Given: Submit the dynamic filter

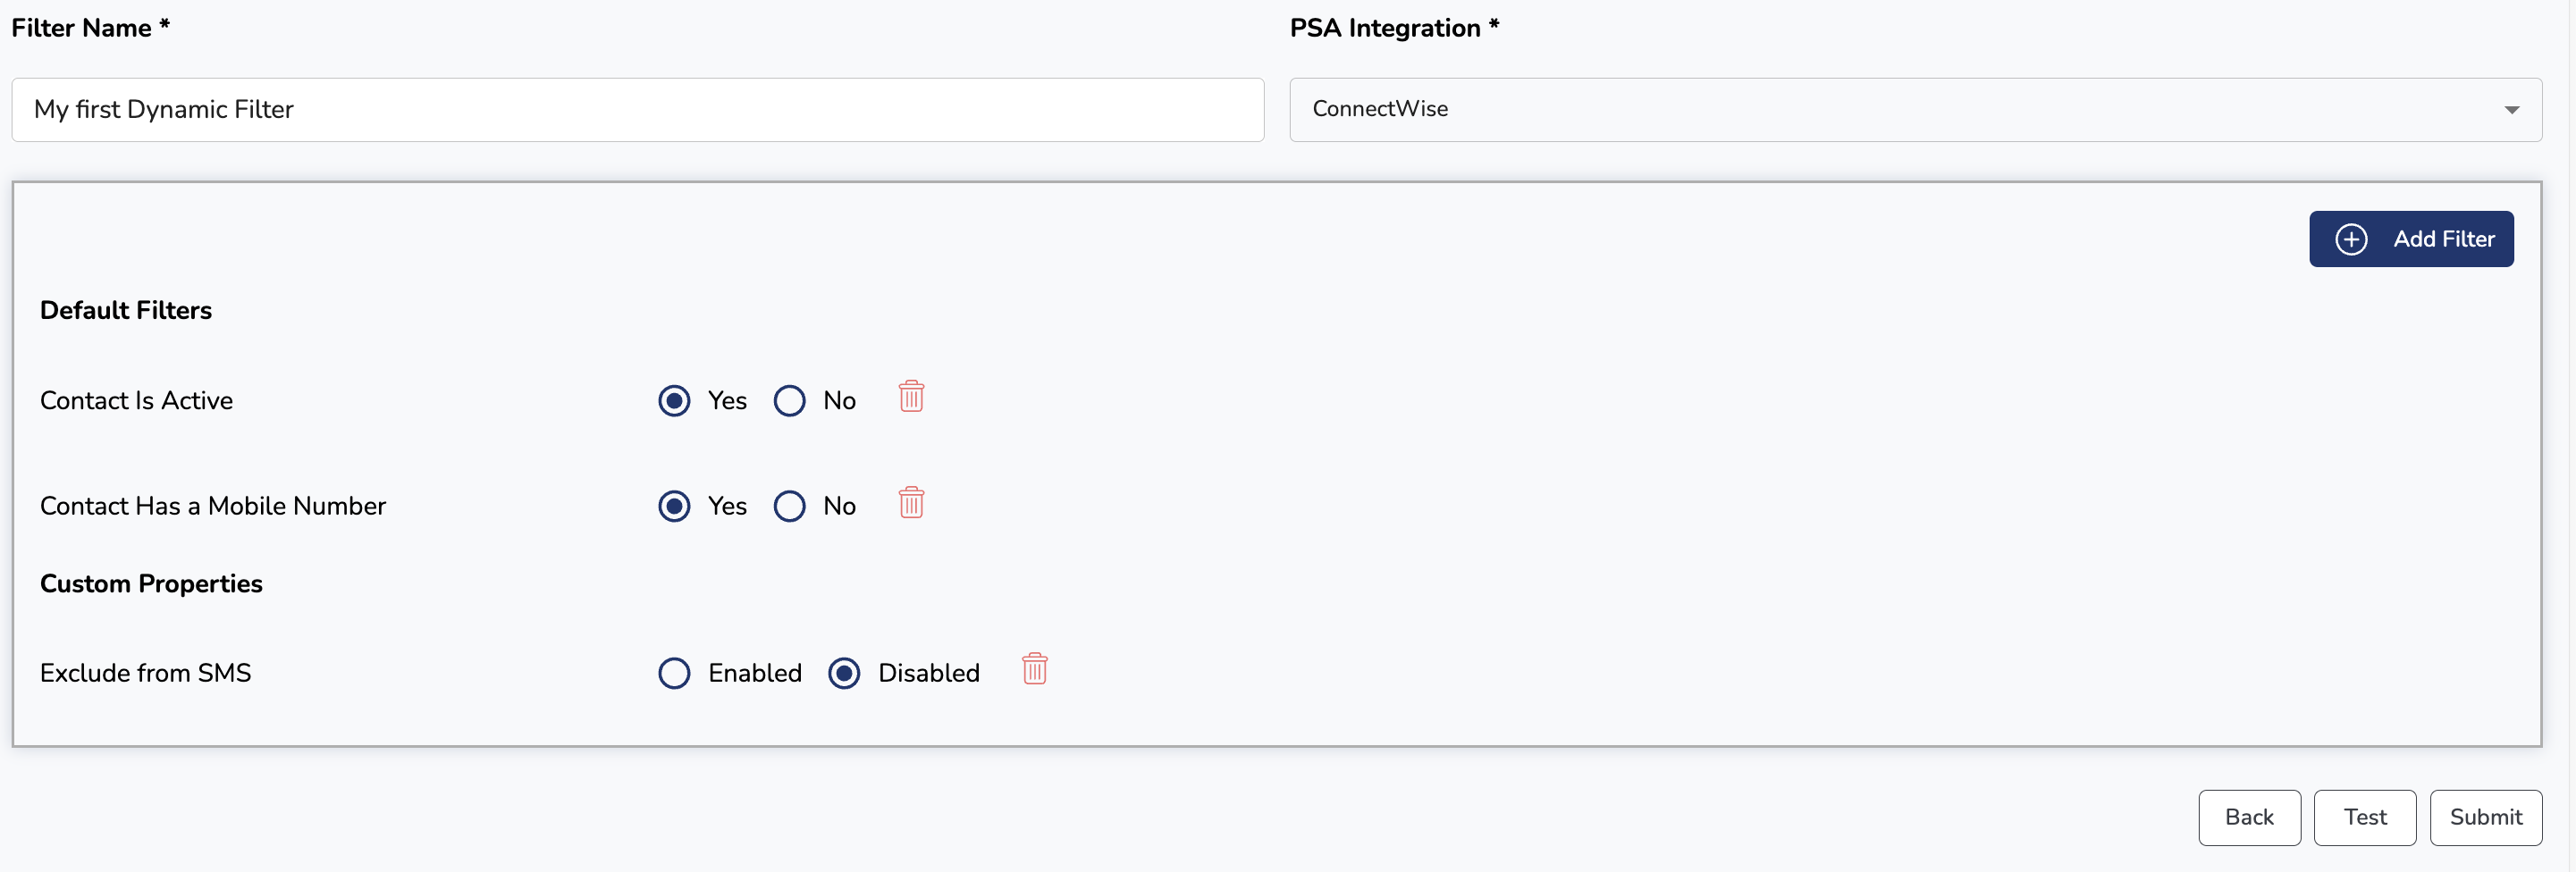Looking at the screenshot, I should click(2485, 817).
